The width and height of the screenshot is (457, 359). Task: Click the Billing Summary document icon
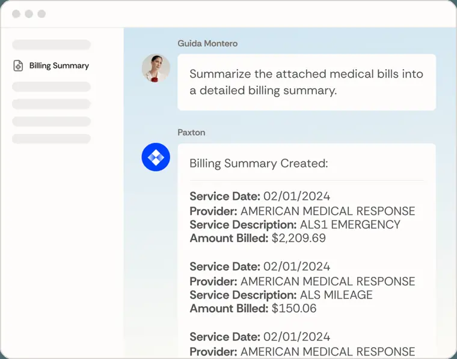point(18,66)
